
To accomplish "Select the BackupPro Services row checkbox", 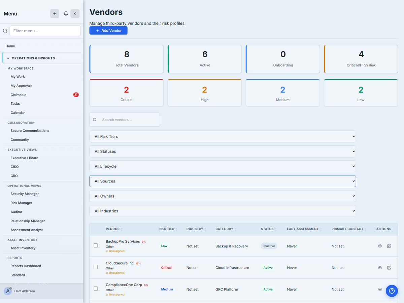I will pos(96,245).
